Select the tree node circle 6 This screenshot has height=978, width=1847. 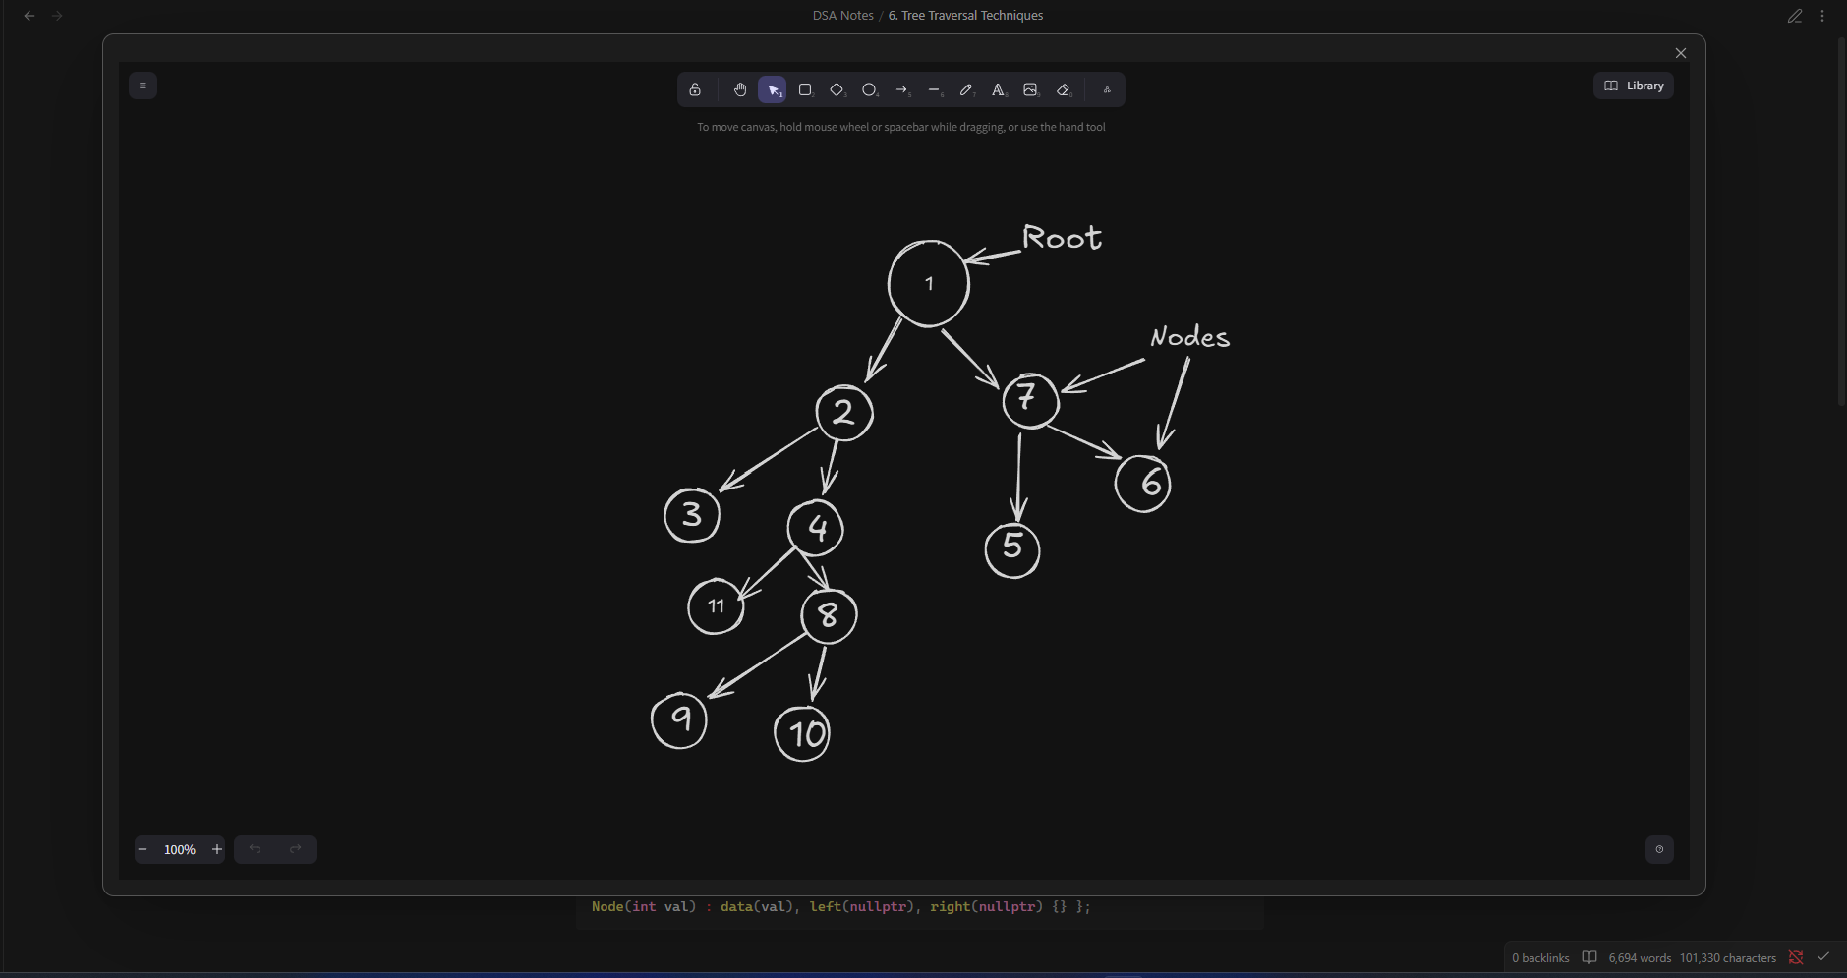[x=1143, y=483]
